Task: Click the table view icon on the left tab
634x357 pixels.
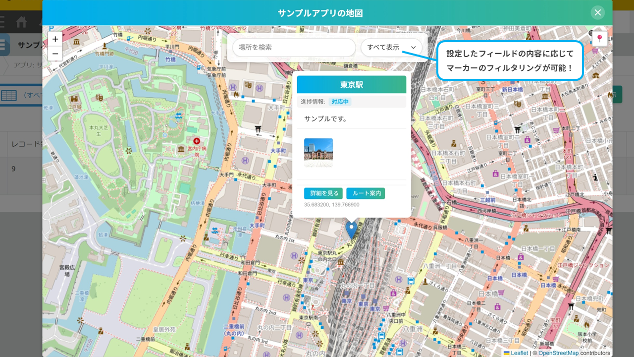Action: click(9, 94)
